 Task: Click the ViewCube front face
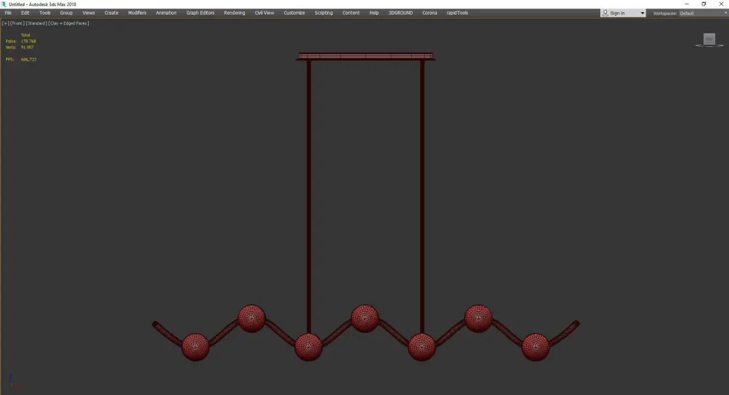709,39
